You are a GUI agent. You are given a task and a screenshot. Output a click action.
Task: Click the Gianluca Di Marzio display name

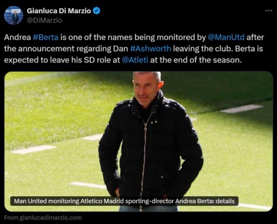point(59,11)
